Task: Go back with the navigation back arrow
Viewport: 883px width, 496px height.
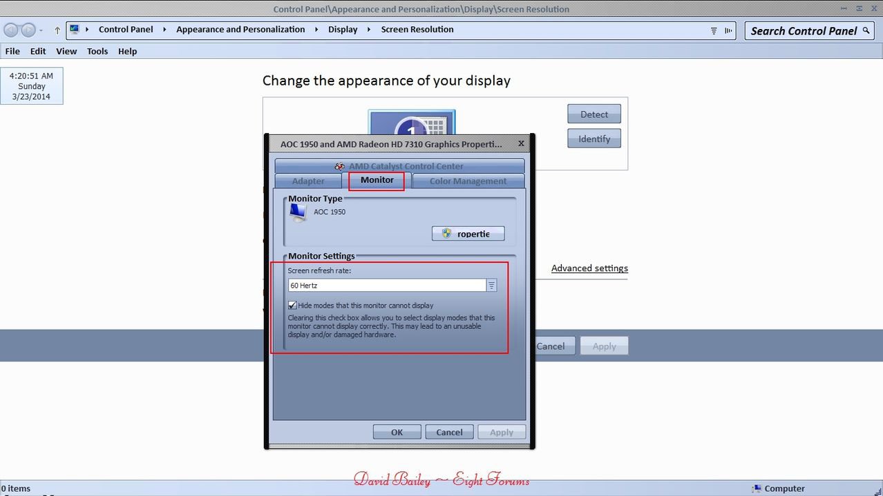Action: 11,30
